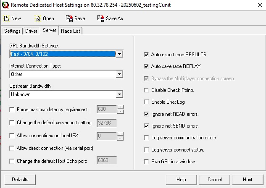Uncheck Auto export race RESULTS

(146, 55)
